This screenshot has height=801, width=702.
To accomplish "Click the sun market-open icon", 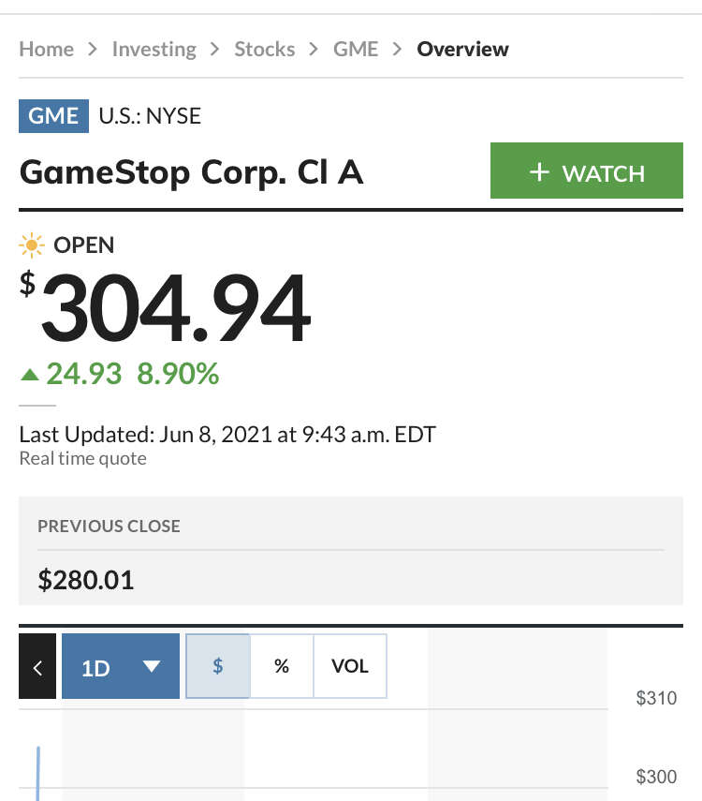I will point(32,245).
